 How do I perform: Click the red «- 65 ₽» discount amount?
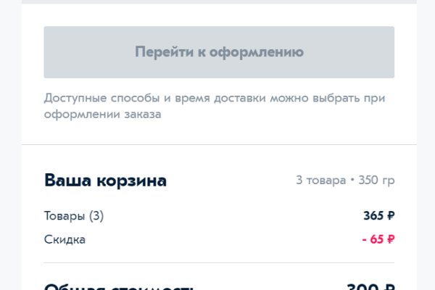[x=376, y=239]
